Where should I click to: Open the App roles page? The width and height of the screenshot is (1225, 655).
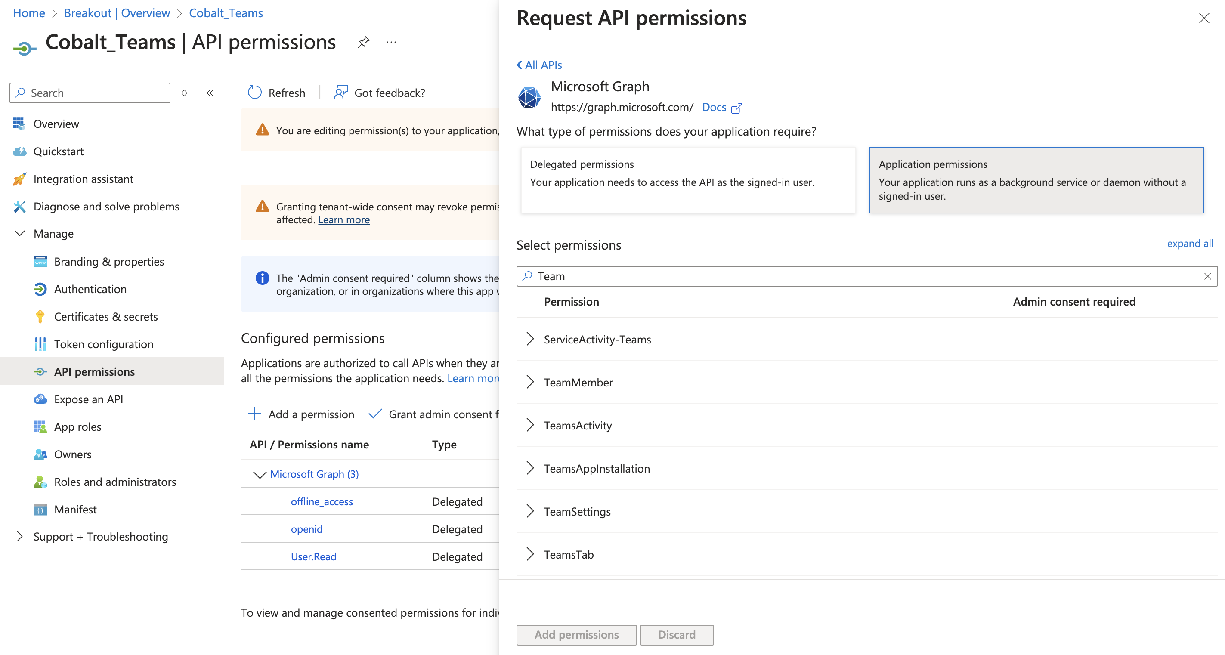coord(77,426)
